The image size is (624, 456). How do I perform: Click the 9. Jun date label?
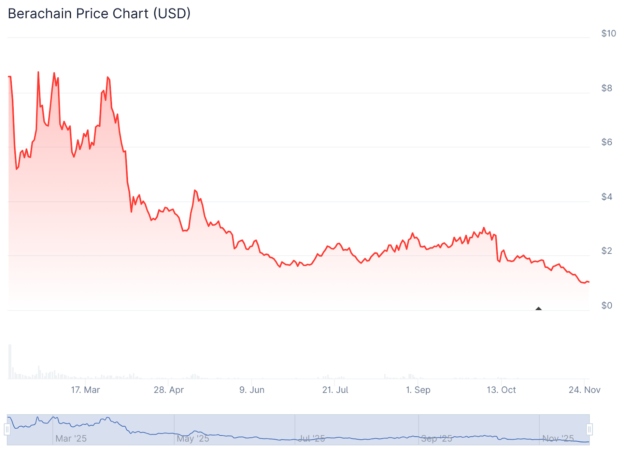(x=252, y=390)
